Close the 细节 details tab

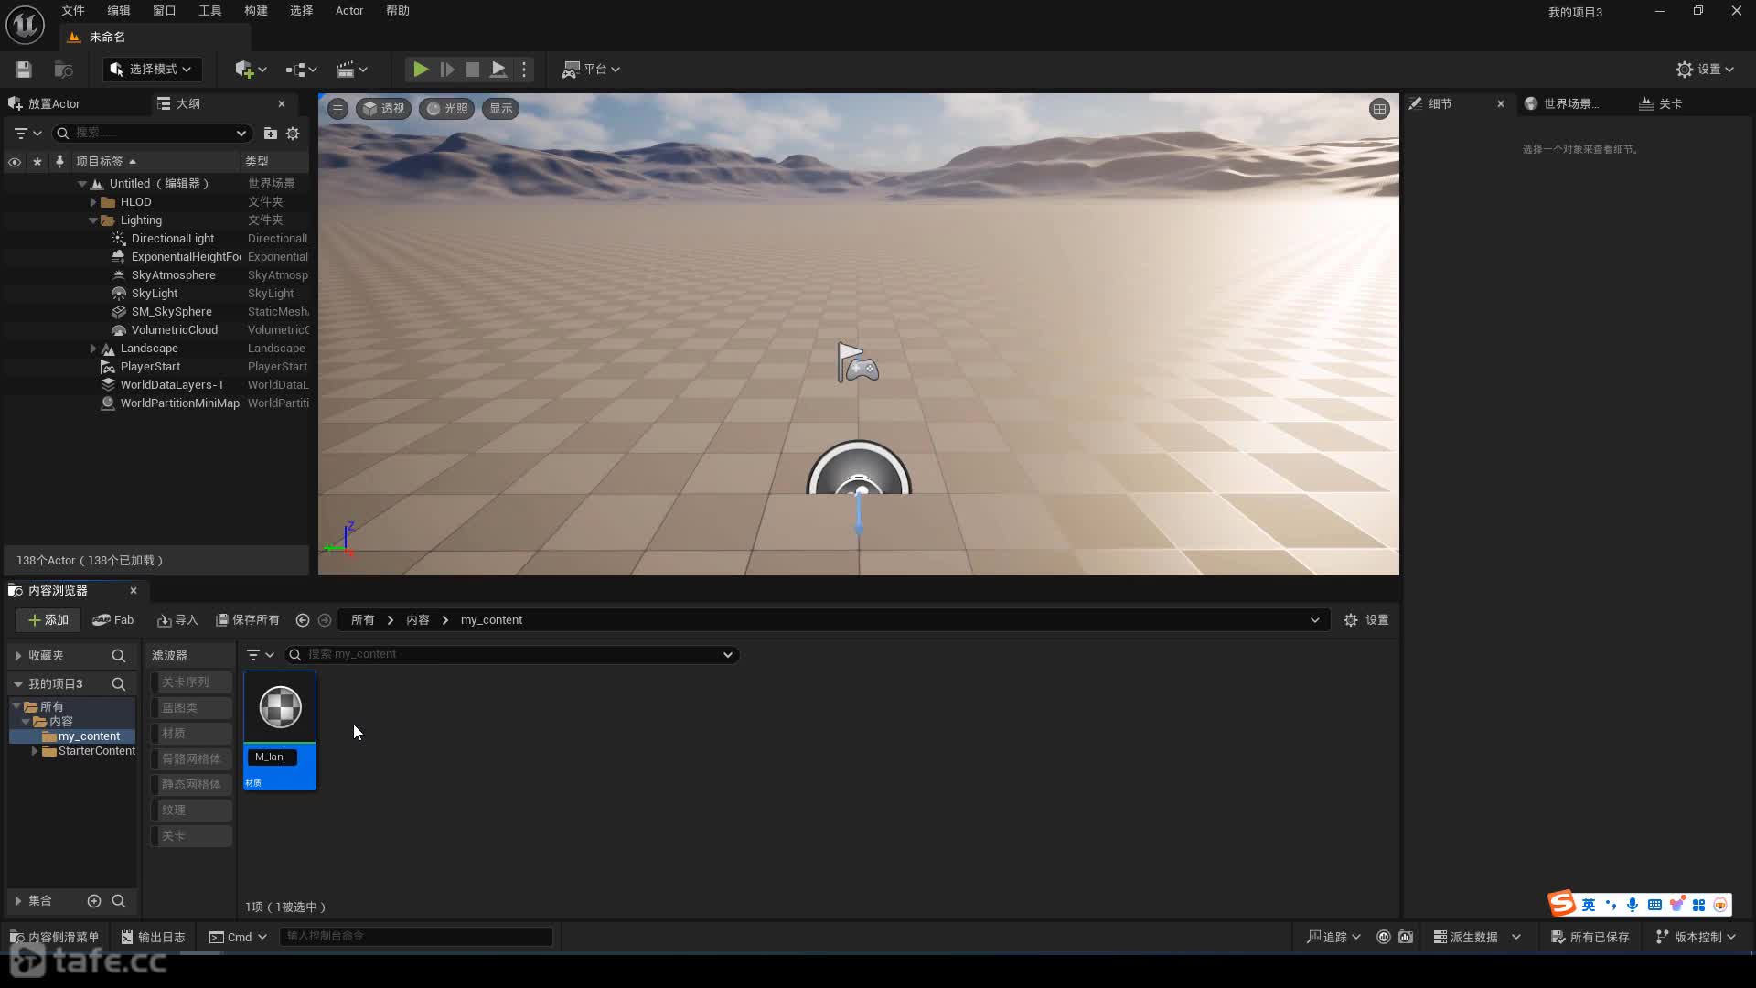tap(1501, 104)
